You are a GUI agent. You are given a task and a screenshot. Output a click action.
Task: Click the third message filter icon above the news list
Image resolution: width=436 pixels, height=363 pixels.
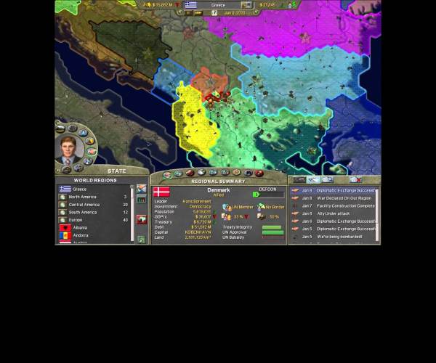(x=327, y=180)
